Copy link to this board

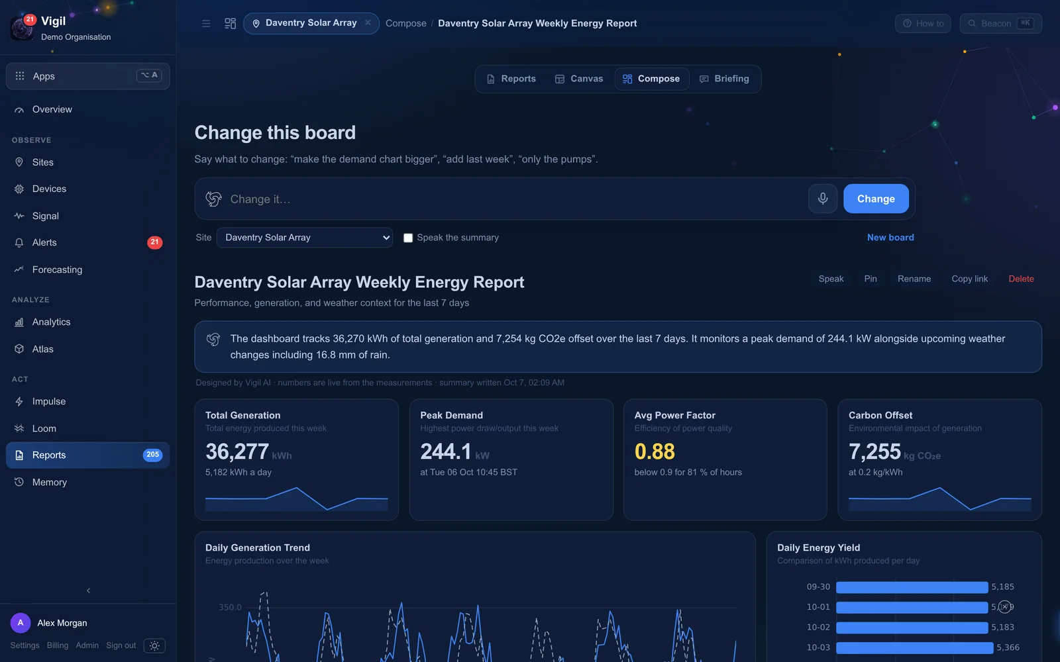click(970, 279)
